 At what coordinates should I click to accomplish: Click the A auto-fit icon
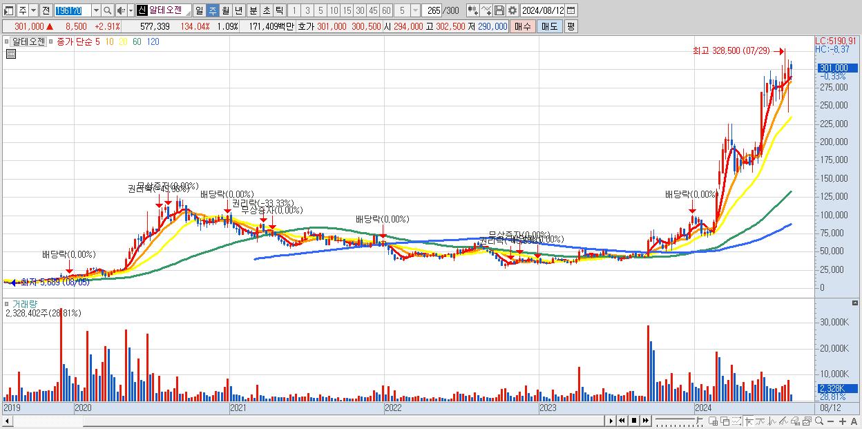854,421
